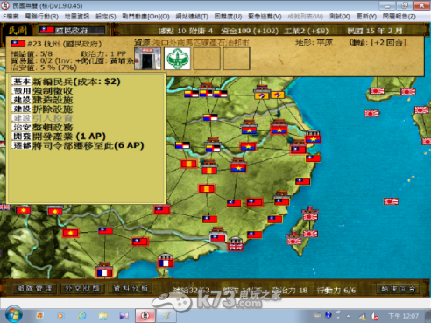Click the network tray icon
431x323 pixels.
click(363, 316)
